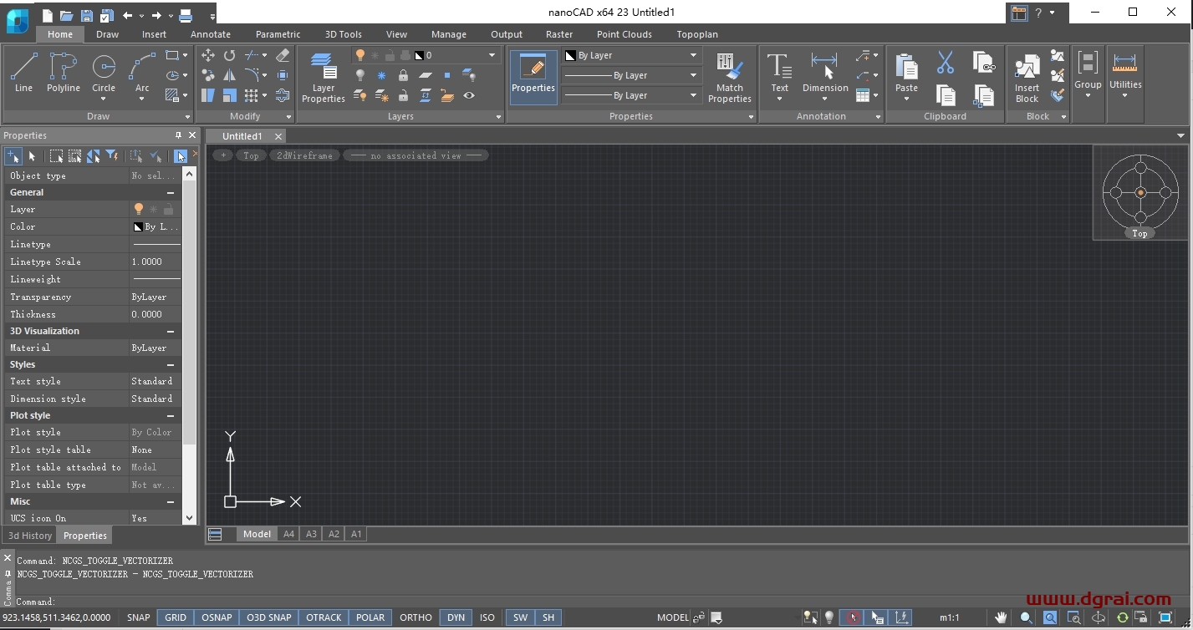The height and width of the screenshot is (630, 1193).
Task: Click the Cut scissors icon
Action: 945,63
